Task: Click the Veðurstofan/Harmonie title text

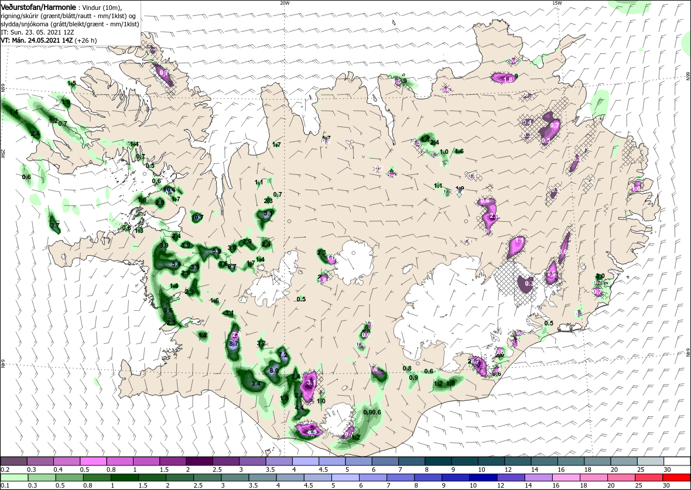Action: 38,8
